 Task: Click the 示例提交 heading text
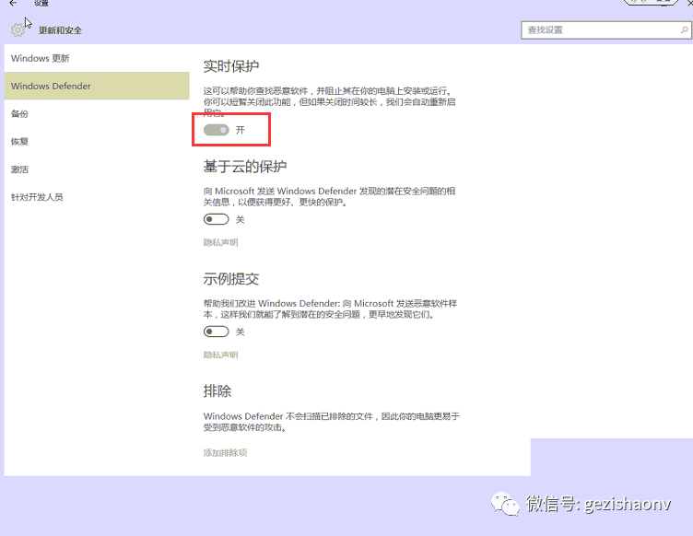231,279
